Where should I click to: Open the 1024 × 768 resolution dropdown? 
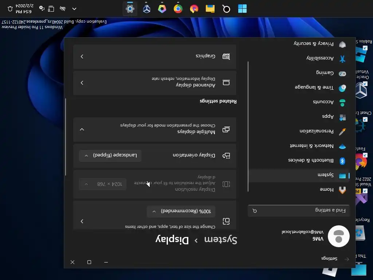point(102,184)
